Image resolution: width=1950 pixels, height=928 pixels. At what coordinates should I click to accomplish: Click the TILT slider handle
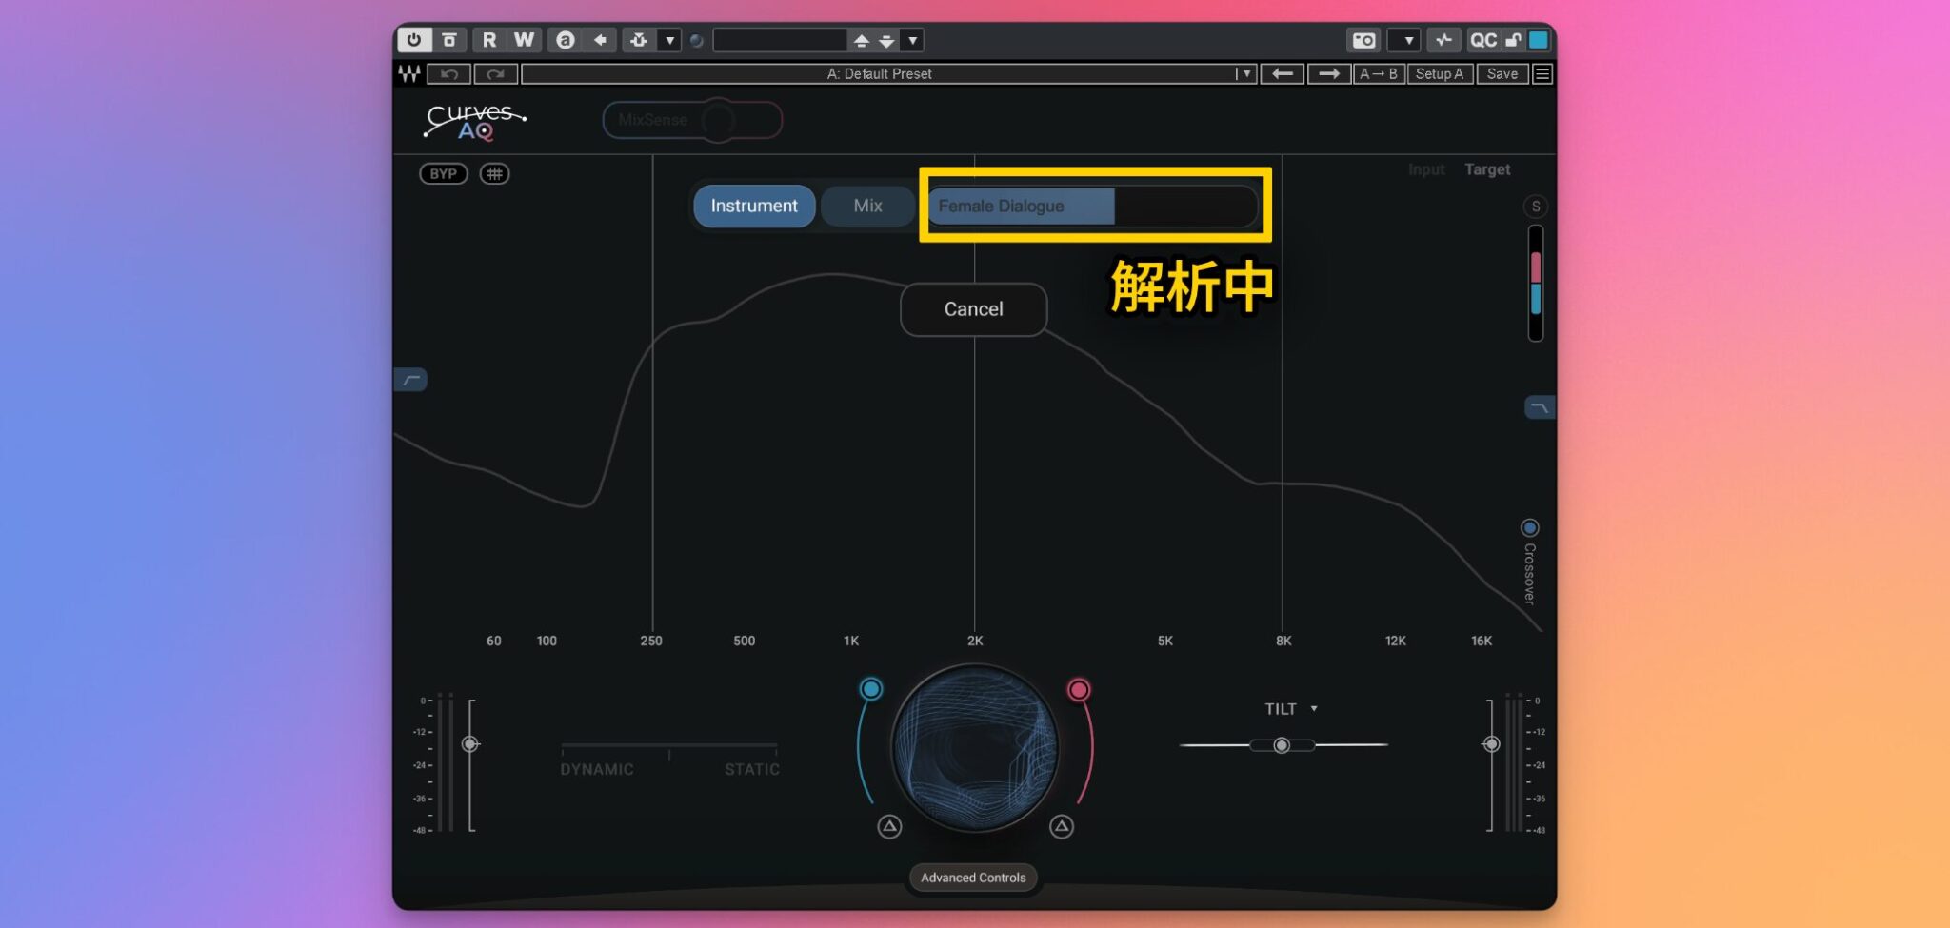(1283, 746)
